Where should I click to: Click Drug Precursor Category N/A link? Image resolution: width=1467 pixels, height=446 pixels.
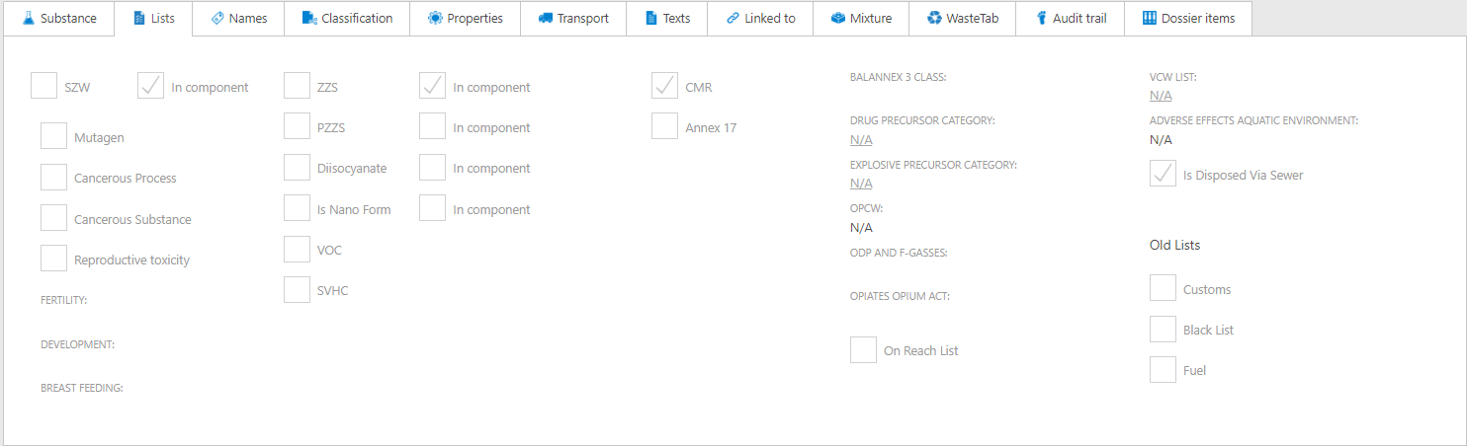pyautogui.click(x=861, y=140)
